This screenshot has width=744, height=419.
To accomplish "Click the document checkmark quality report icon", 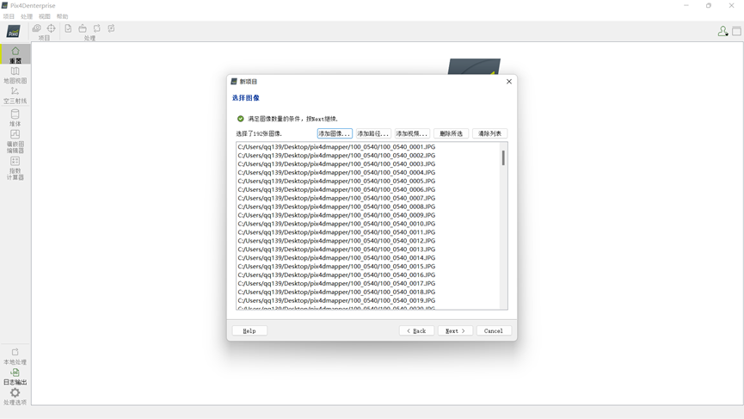I will [x=68, y=28].
